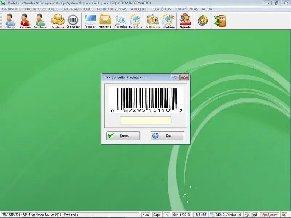Image resolution: width=291 pixels, height=218 pixels.
Task: Select the Produtos boxes icon
Action: coord(57,21)
